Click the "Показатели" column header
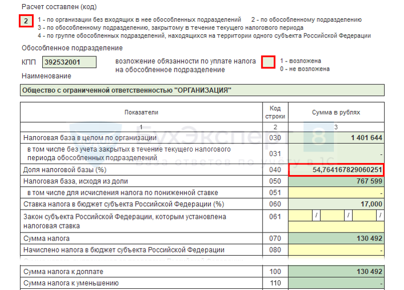This screenshot has width=404, height=290. (141, 112)
